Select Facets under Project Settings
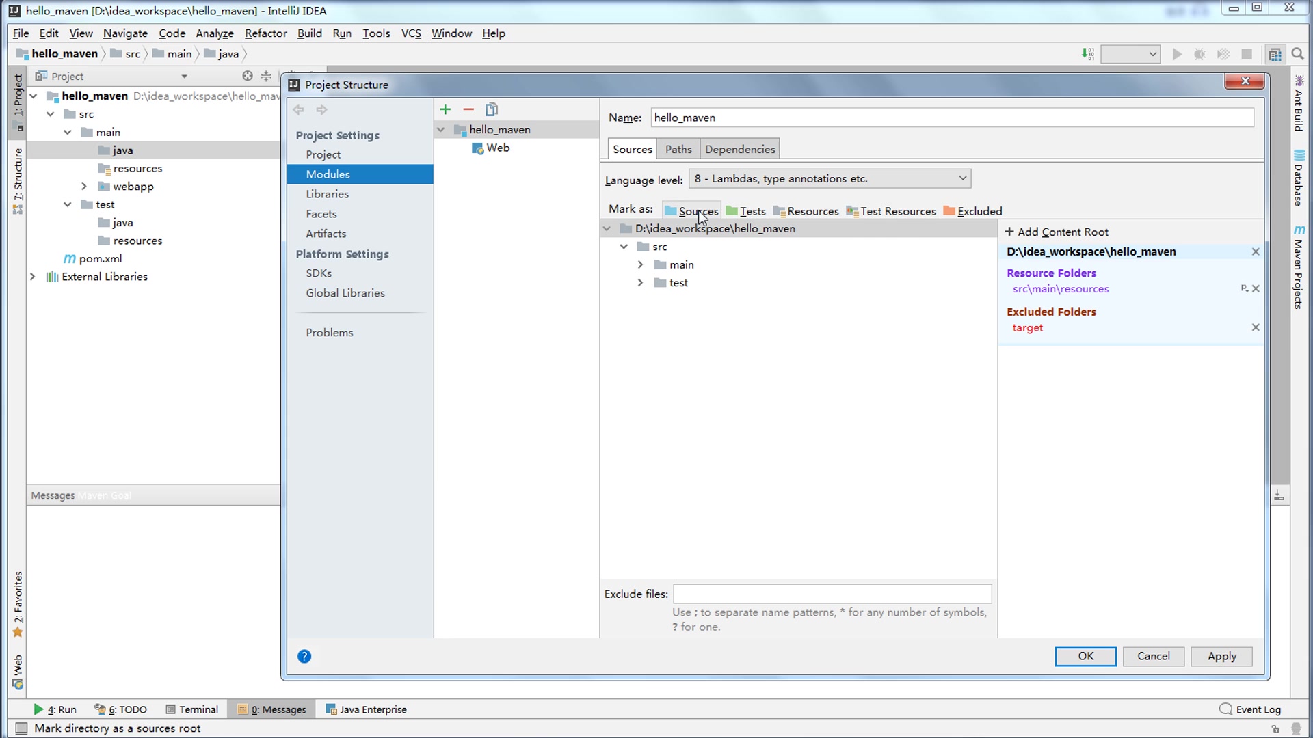 322,214
